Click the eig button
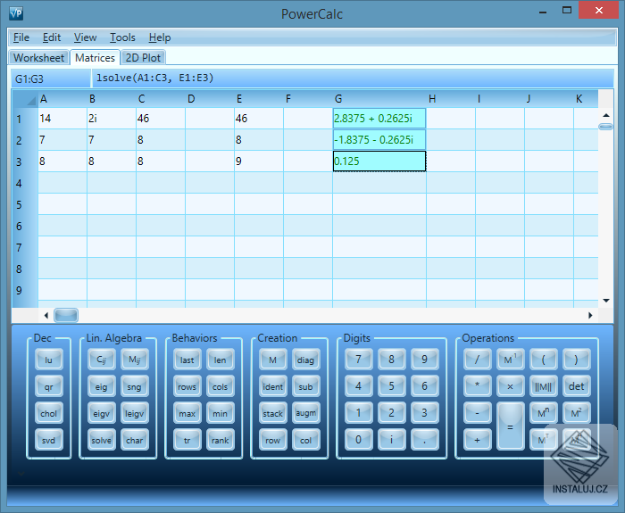 tap(101, 386)
